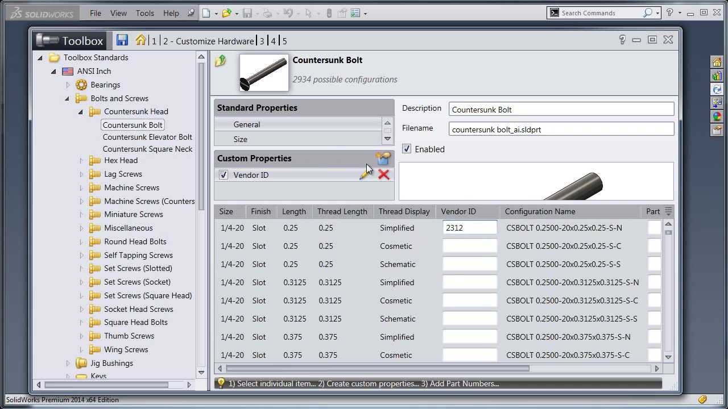728x409 pixels.
Task: Open Design Library task pane tab
Action: (717, 76)
